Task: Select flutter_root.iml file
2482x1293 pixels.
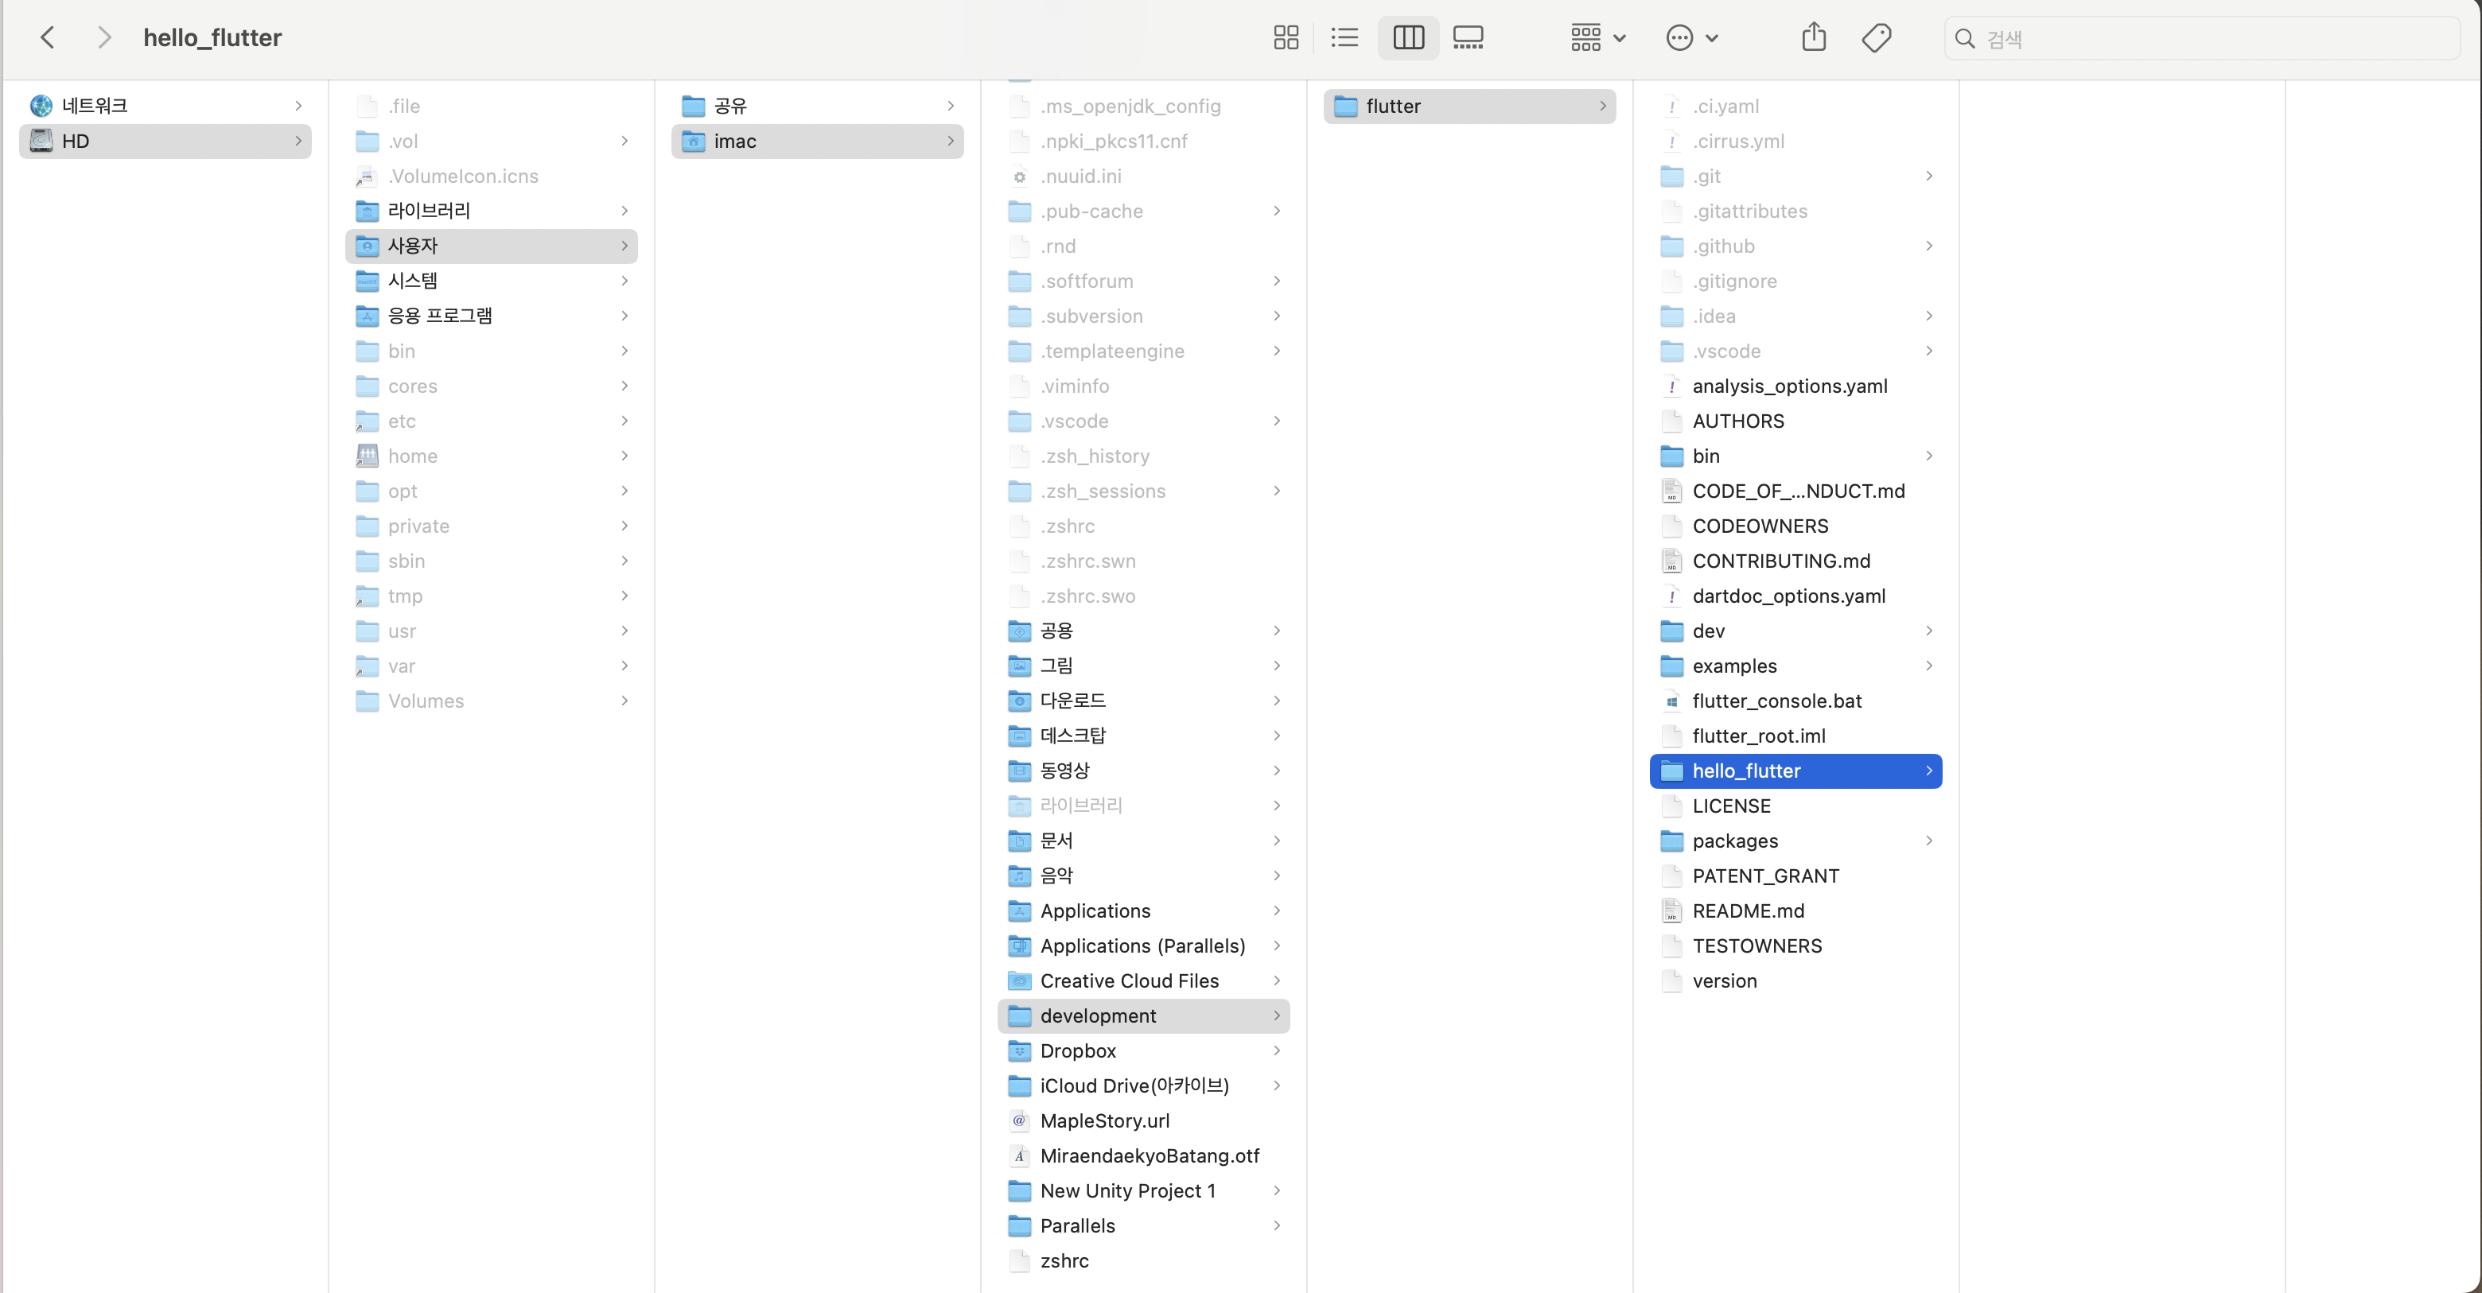Action: pos(1796,736)
